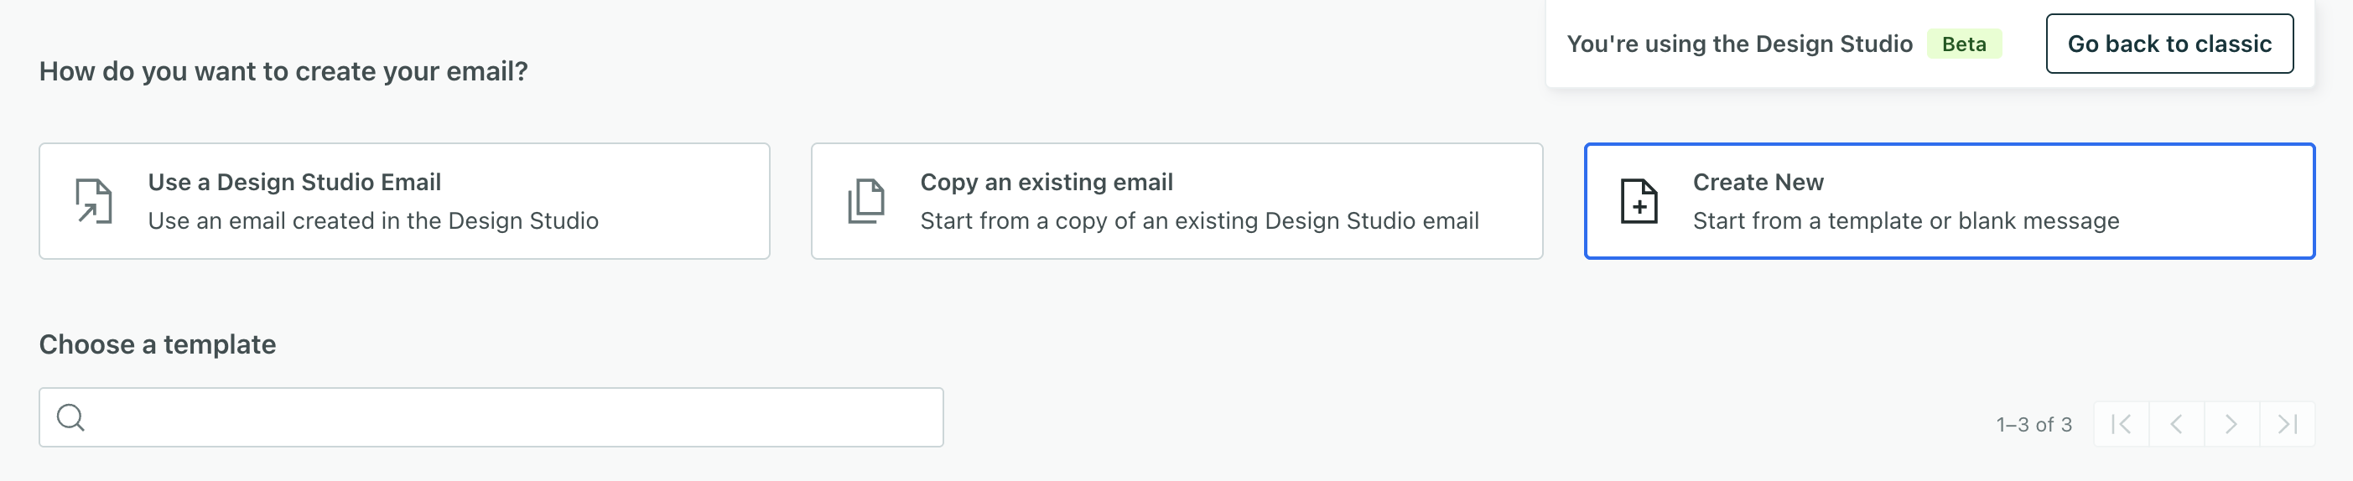
Task: Click the '1–3 of 3' page count
Action: click(2034, 424)
